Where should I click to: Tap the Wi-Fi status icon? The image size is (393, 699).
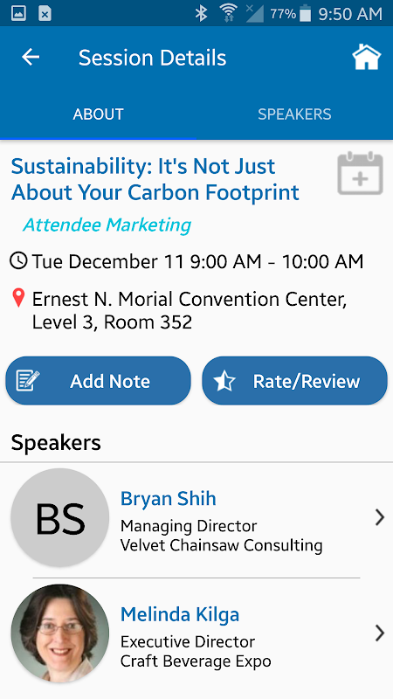pyautogui.click(x=228, y=13)
